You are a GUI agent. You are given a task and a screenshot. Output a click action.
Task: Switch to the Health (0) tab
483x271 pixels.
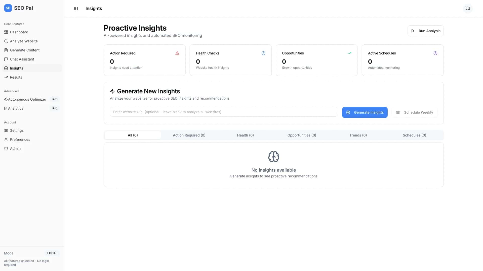[x=245, y=135]
